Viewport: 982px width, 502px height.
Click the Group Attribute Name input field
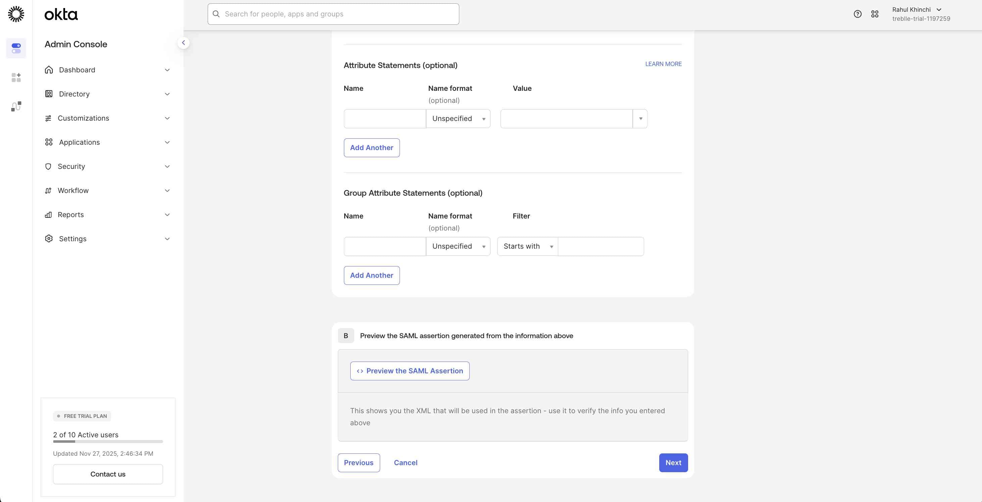(x=384, y=246)
